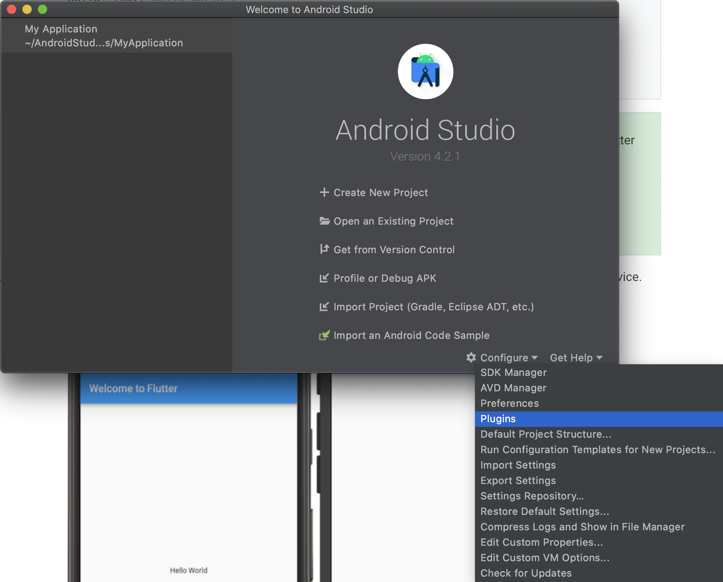The image size is (723, 582).
Task: Select Plugins in Configure menu
Action: tap(599, 419)
